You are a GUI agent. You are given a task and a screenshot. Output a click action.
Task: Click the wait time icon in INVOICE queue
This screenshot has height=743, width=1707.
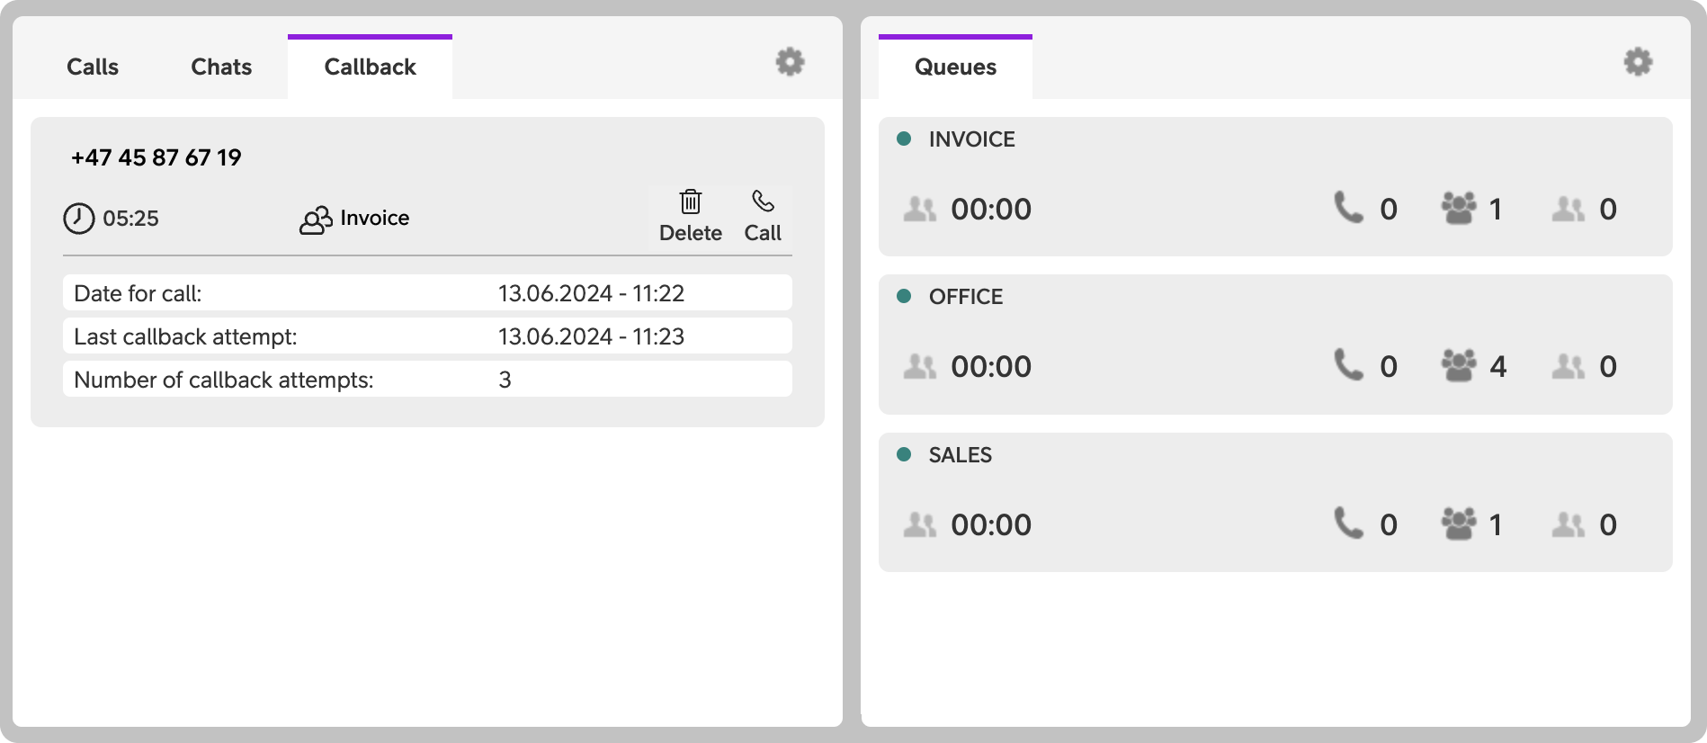pos(919,210)
